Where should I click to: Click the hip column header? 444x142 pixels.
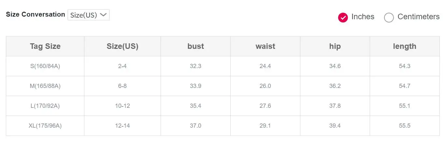pos(335,46)
